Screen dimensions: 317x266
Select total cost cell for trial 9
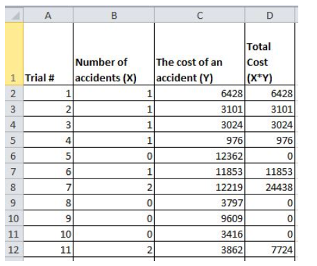270,218
